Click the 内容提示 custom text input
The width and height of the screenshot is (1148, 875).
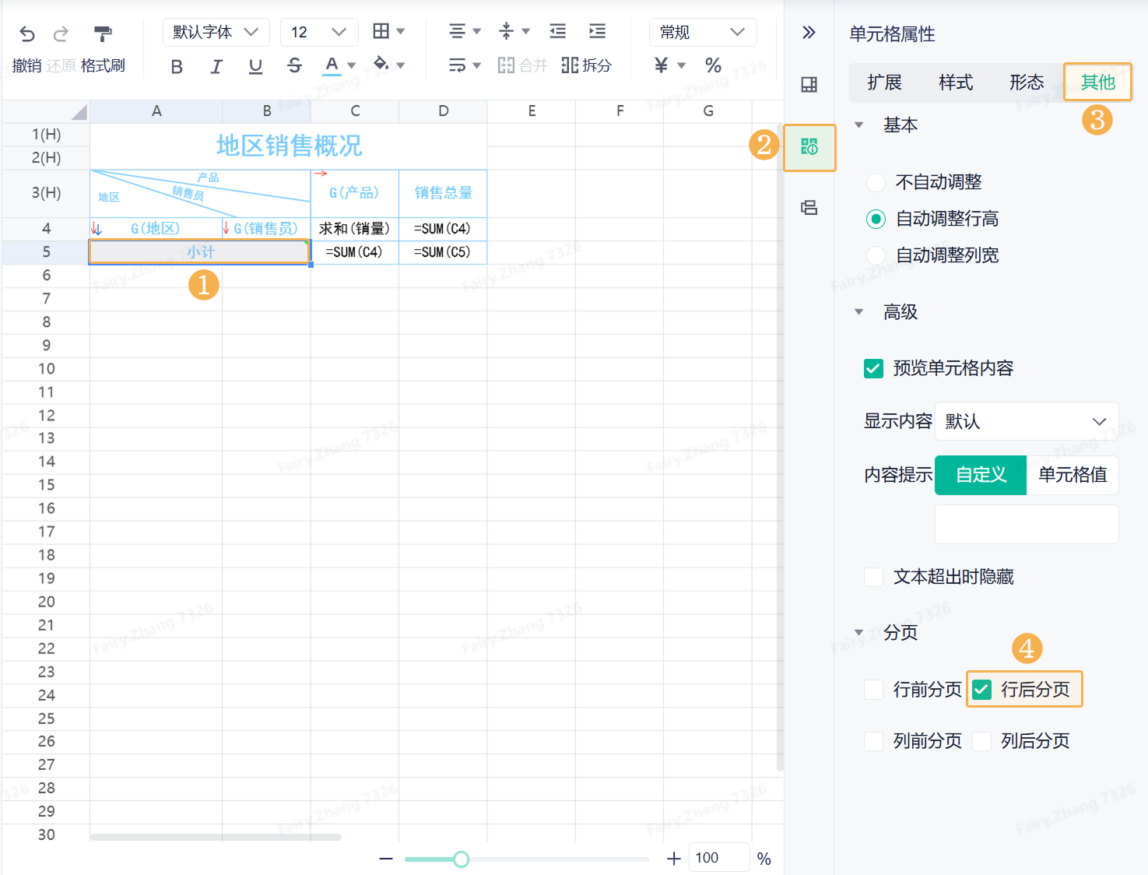tap(1027, 524)
